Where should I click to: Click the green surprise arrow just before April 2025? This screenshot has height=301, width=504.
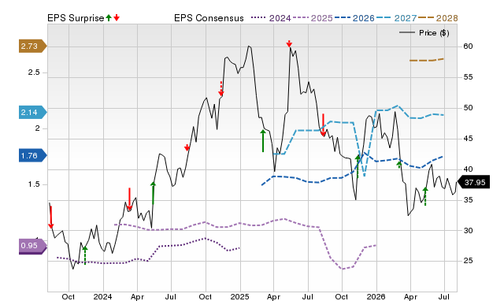tap(263, 140)
